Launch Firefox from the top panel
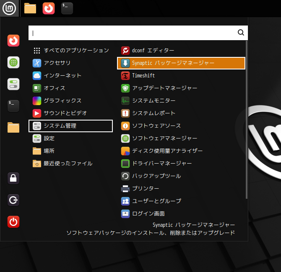281x272 pixels. point(49,8)
